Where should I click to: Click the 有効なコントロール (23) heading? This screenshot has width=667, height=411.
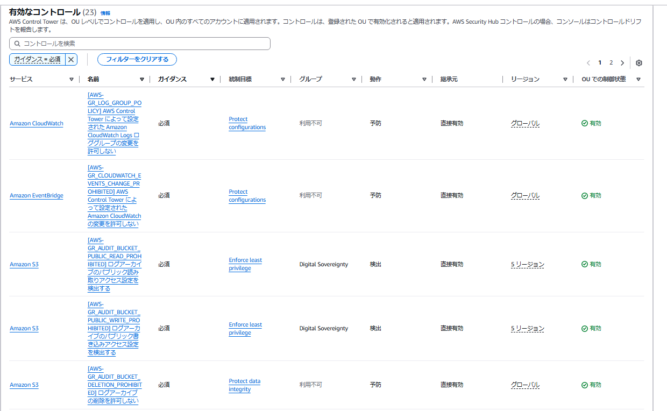pos(52,12)
